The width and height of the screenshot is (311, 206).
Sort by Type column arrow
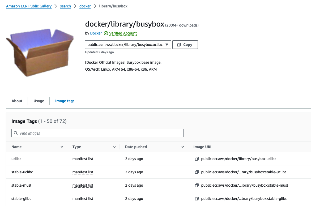coord(114,147)
